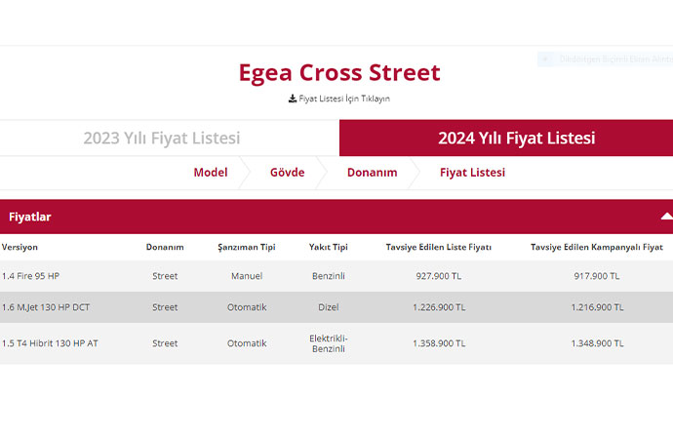The height and width of the screenshot is (439, 673).
Task: Go to the Gövde step
Action: pos(287,173)
